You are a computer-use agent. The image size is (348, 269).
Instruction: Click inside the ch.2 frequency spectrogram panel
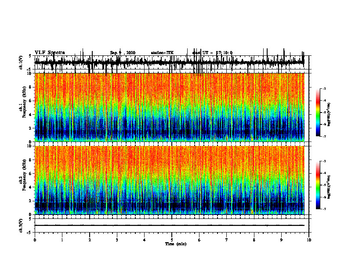tap(169, 180)
